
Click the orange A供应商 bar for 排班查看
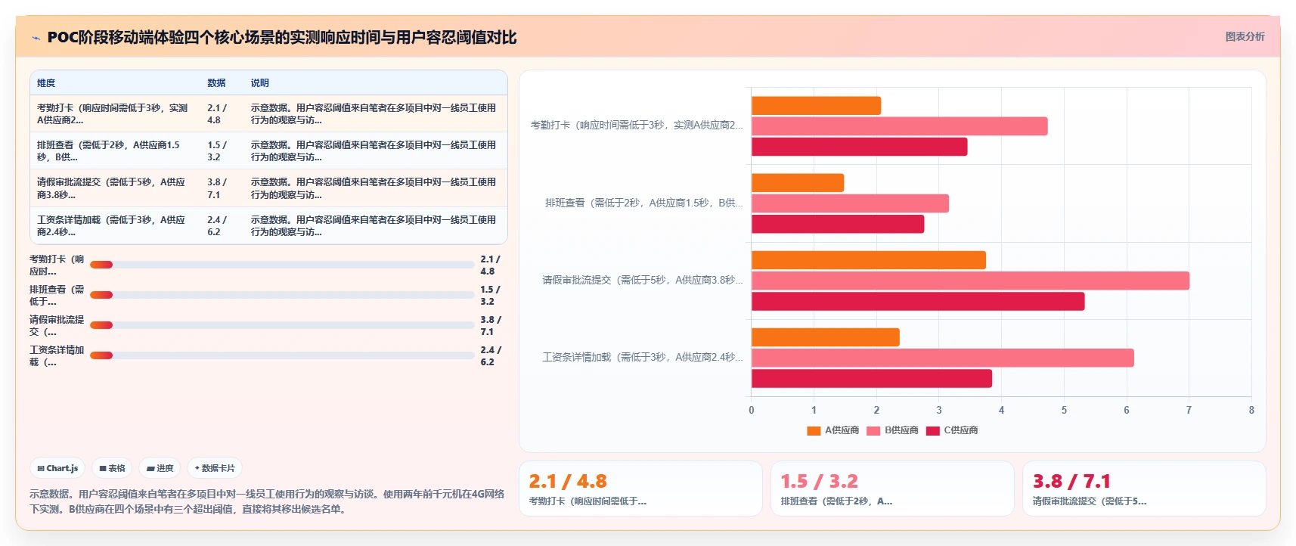pyautogui.click(x=798, y=183)
